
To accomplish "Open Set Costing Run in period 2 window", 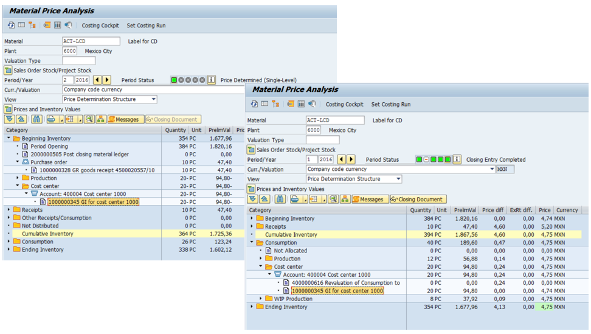I will tap(147, 26).
